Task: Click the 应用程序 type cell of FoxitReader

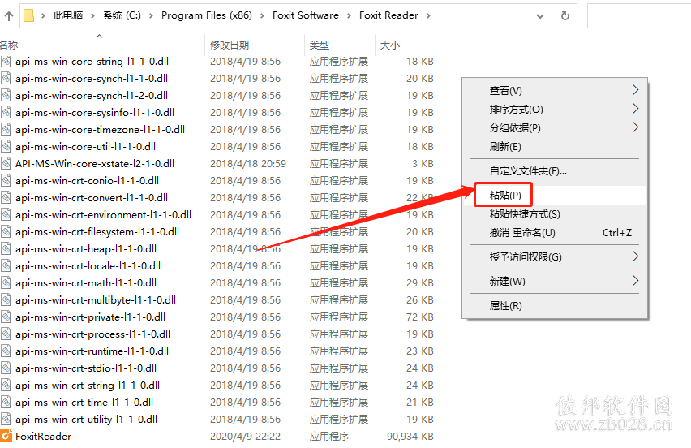Action: coord(329,437)
